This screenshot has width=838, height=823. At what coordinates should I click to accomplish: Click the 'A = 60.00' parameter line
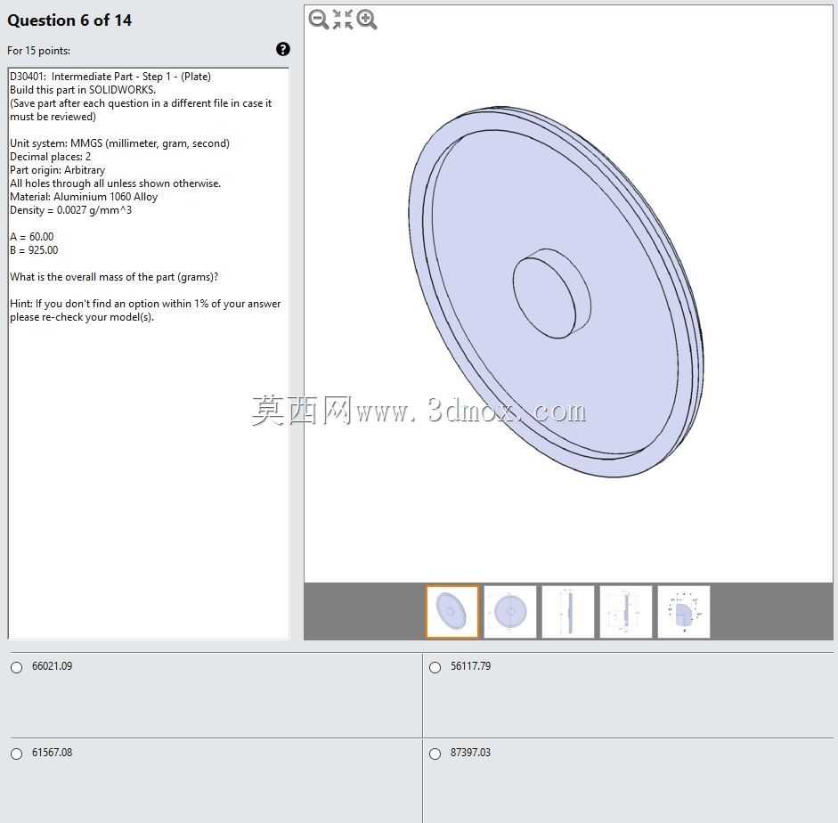(31, 237)
